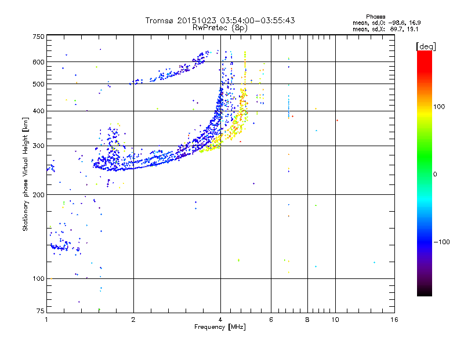
Task: Click the subtitle 'RwPretec (8p)'
Action: click(220, 28)
